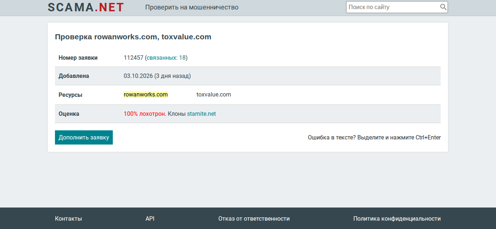
Task: Click the 'Оценка' row label
Action: click(x=69, y=114)
